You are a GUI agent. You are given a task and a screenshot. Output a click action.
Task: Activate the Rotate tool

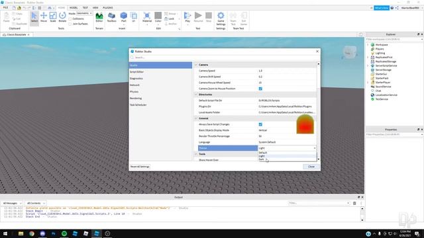coord(62,17)
